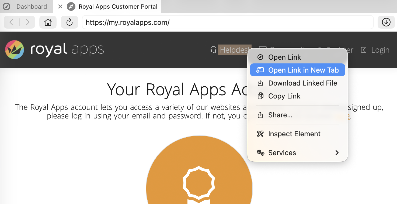Choose Share… from the context menu
Image resolution: width=397 pixels, height=204 pixels.
[x=298, y=115]
